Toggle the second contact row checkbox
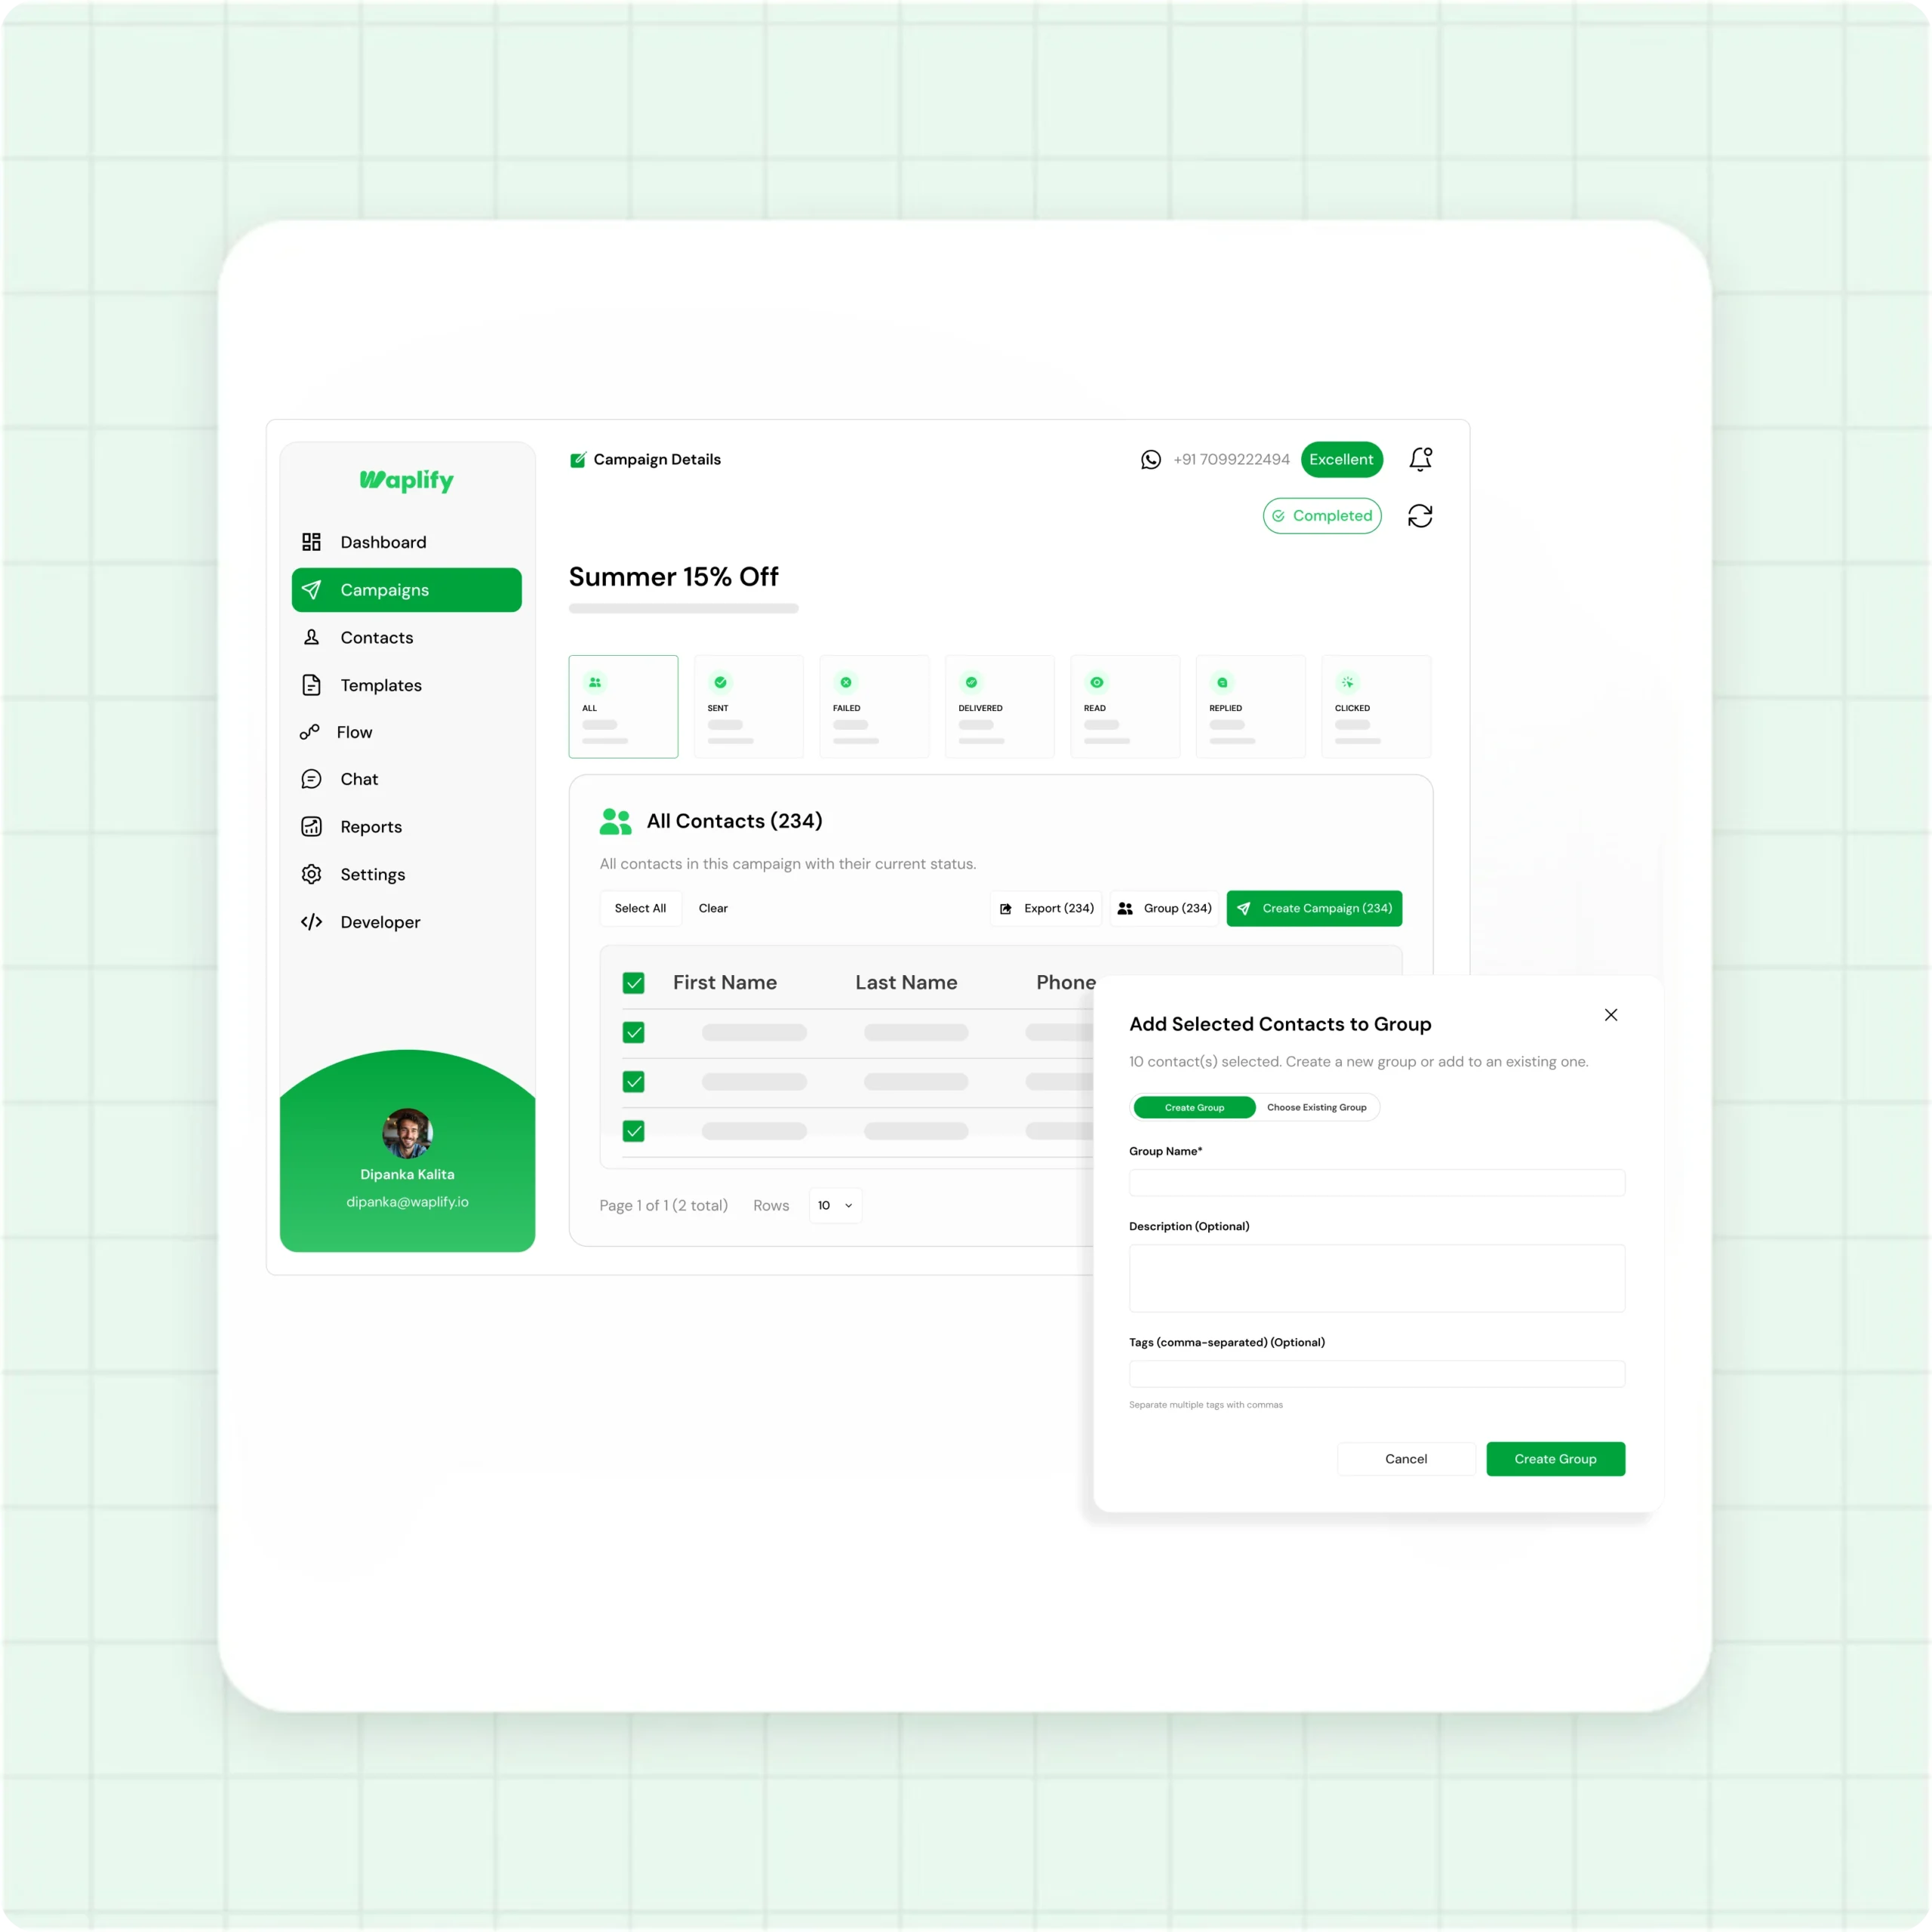 633,1081
